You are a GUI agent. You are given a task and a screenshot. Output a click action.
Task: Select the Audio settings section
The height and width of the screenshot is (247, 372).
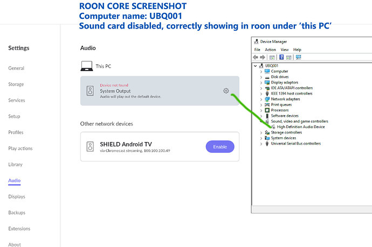click(x=15, y=180)
